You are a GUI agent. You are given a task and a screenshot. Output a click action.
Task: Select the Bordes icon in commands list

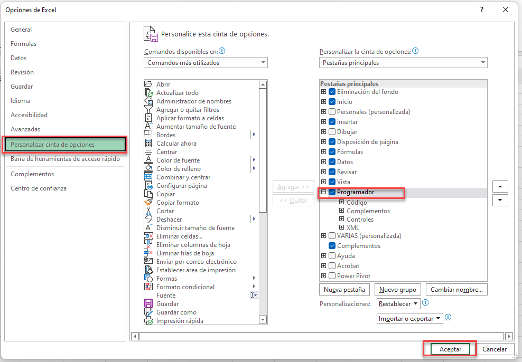pos(148,135)
